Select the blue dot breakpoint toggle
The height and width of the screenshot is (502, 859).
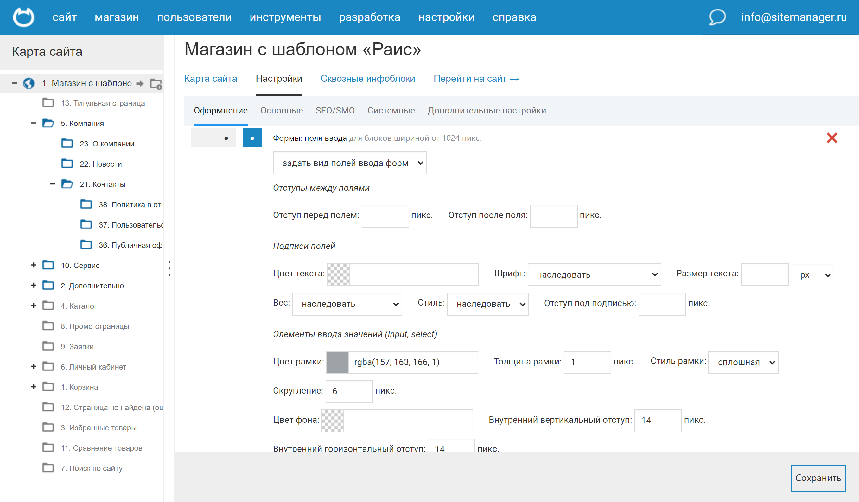(x=252, y=138)
